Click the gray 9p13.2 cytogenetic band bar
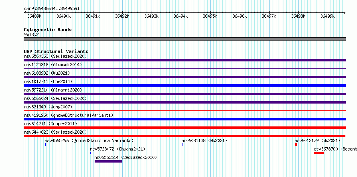Screen dimensions: 357x177 (185, 39)
